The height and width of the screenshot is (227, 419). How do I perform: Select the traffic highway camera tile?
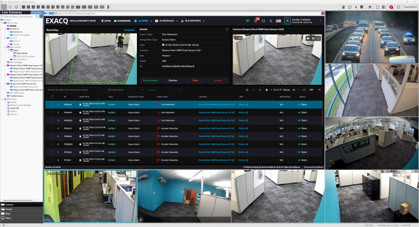click(x=372, y=37)
